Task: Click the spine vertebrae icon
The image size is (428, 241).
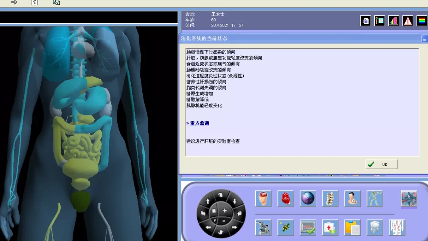Action: [330, 198]
